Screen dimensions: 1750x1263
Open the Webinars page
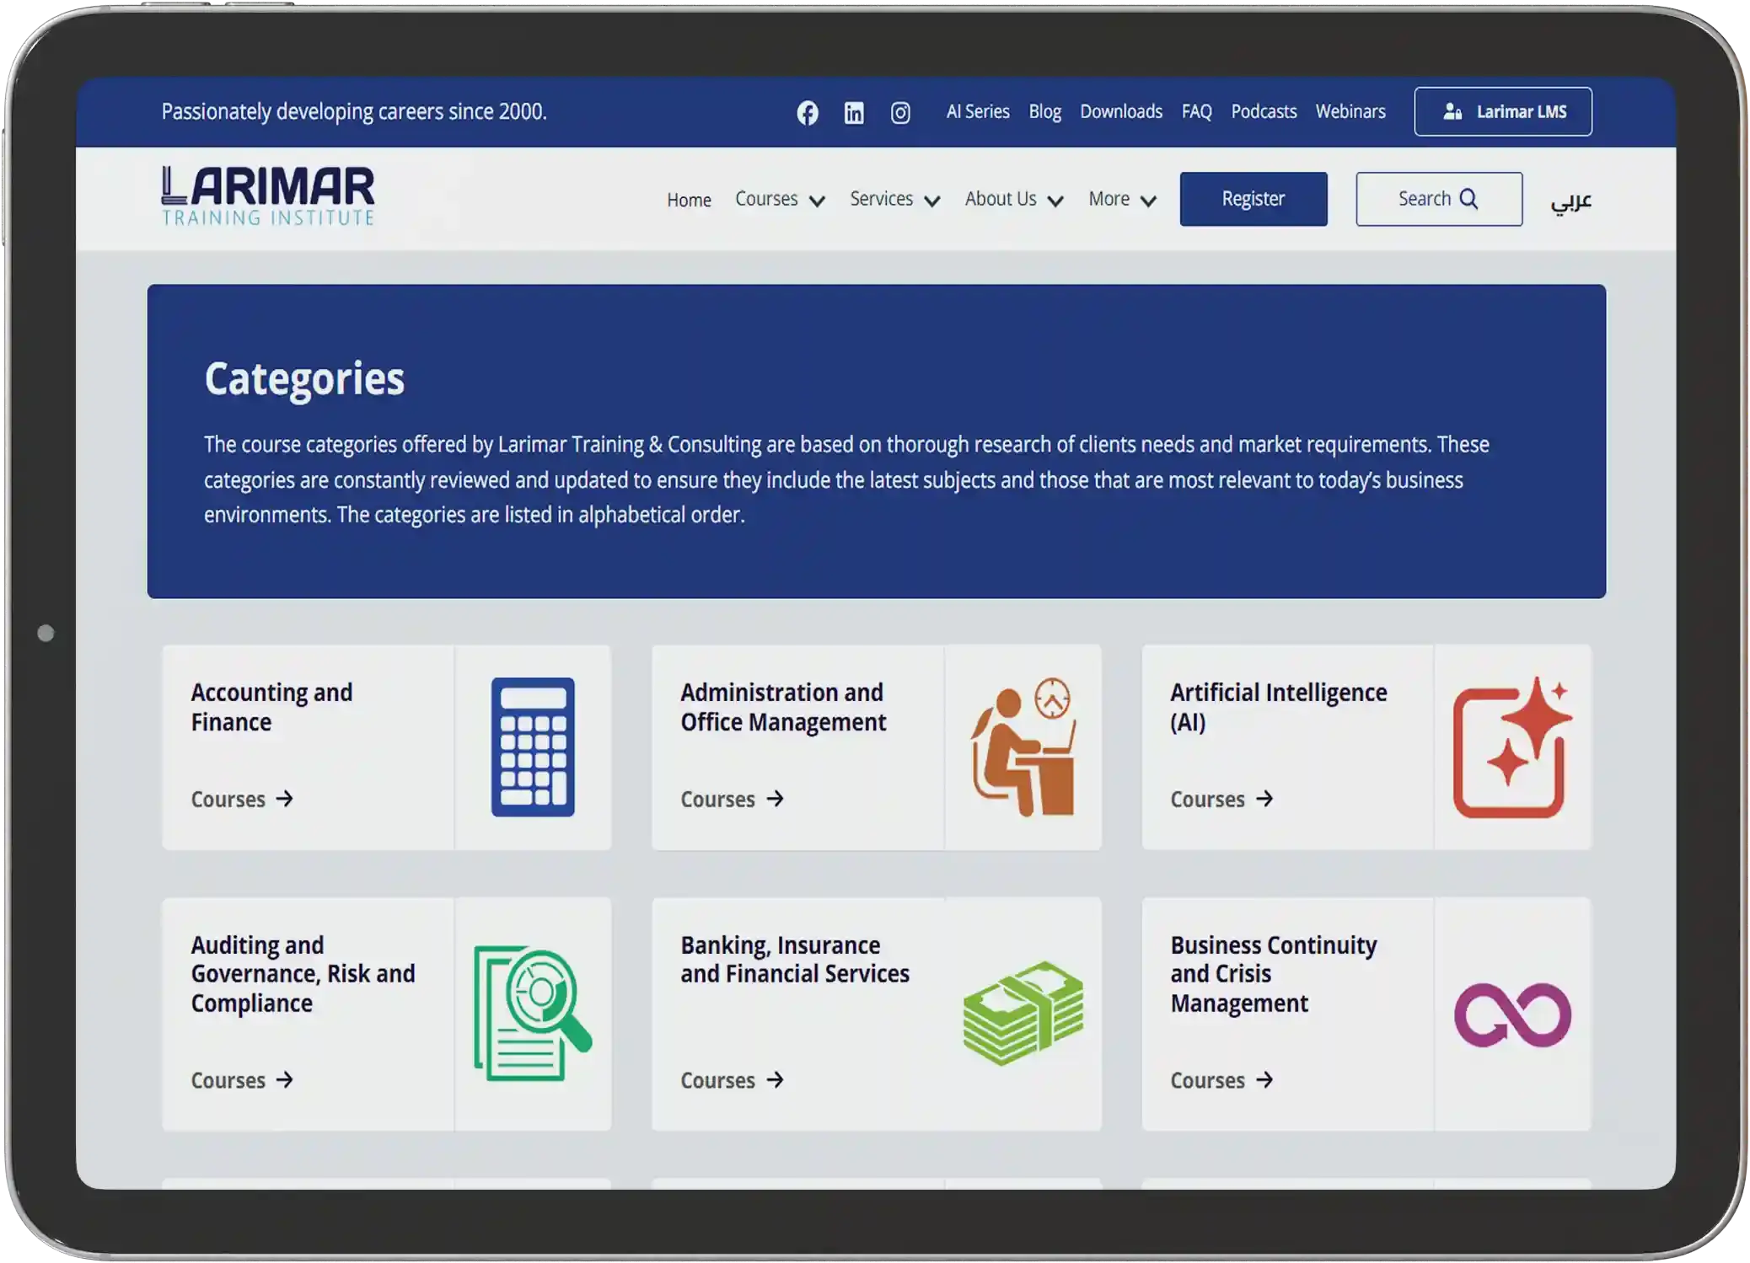[1350, 111]
